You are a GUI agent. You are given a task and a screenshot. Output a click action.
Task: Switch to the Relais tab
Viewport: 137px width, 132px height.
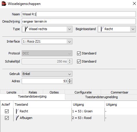(33, 92)
